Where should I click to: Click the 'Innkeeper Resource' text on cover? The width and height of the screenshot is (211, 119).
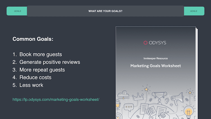[156, 58]
